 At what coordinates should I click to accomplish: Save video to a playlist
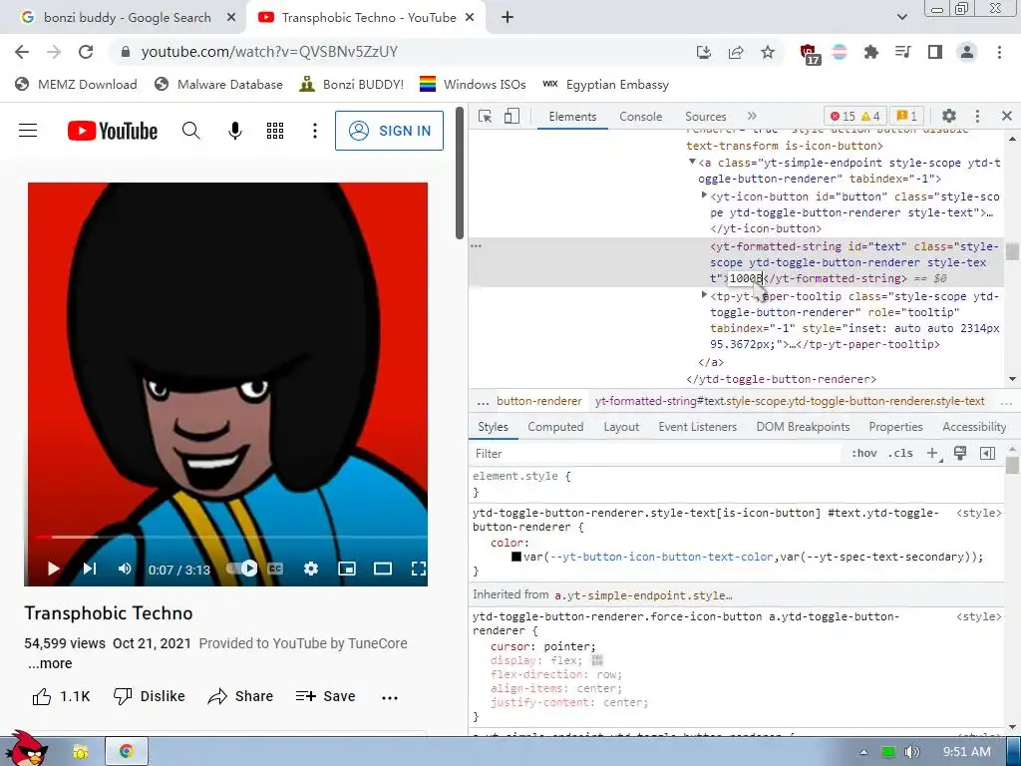[325, 696]
